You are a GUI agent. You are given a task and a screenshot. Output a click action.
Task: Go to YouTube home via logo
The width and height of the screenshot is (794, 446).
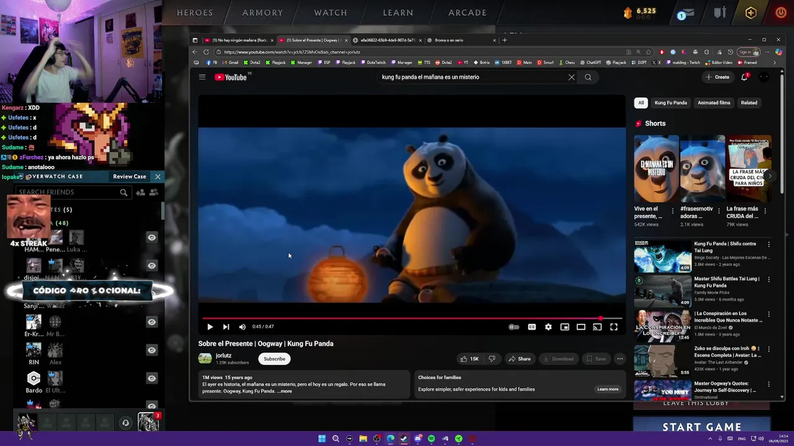click(x=231, y=77)
